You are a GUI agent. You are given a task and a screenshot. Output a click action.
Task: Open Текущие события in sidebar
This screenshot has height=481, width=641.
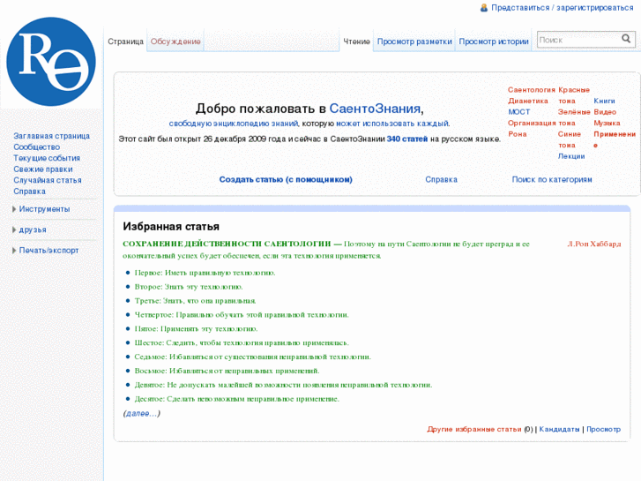(47, 158)
